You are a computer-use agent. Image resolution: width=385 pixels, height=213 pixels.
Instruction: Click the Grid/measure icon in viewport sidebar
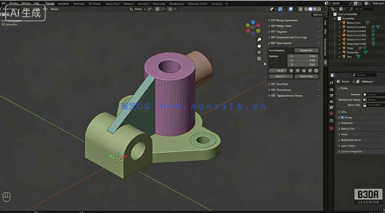pyautogui.click(x=259, y=59)
